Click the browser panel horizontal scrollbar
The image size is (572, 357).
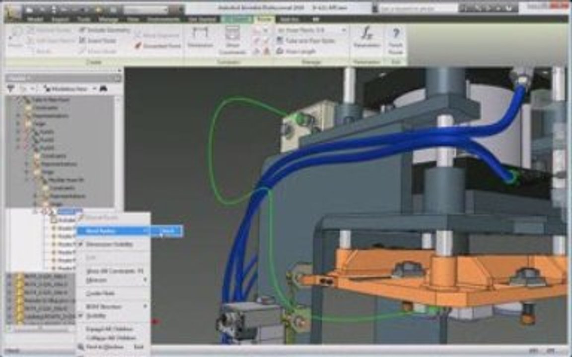pos(40,329)
